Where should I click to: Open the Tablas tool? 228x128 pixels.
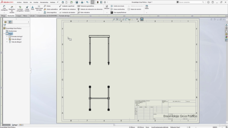coord(147,7)
